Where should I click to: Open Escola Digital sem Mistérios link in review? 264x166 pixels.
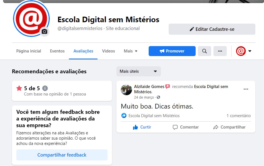[181, 89]
